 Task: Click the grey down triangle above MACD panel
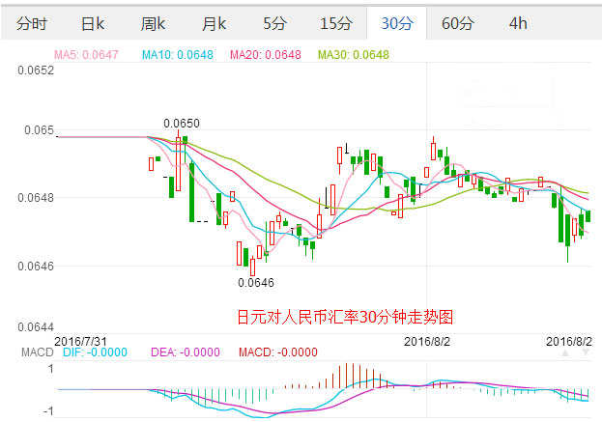[586, 352]
